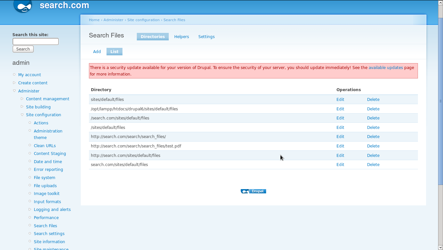Expand the Content management triangle

click(22, 99)
